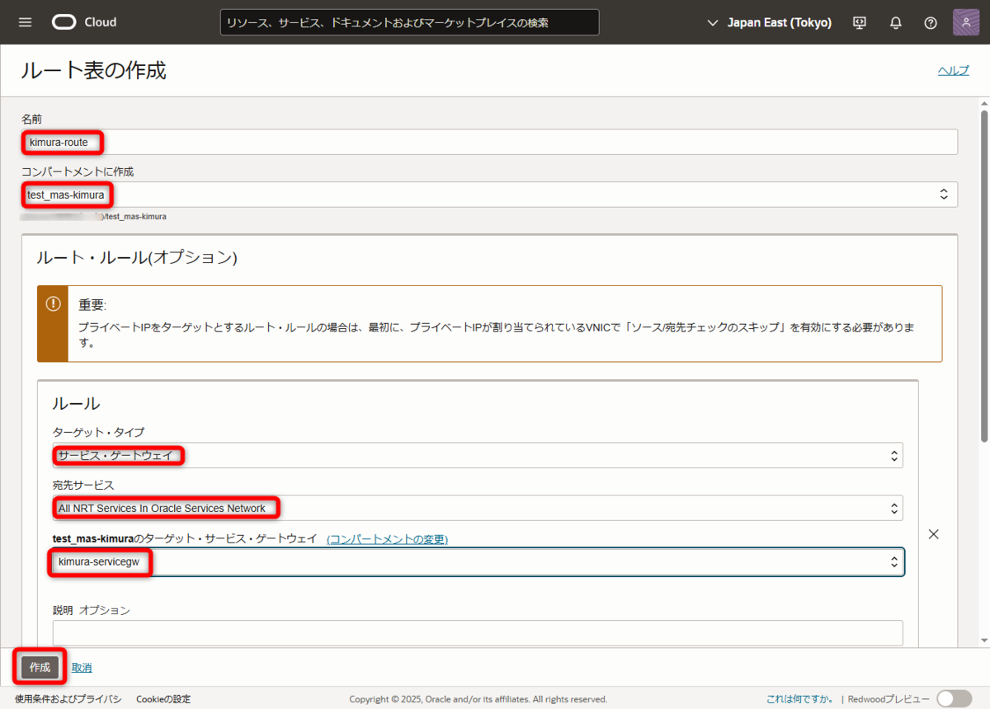Open the ヘルプ help link
This screenshot has height=709, width=990.
coord(954,70)
